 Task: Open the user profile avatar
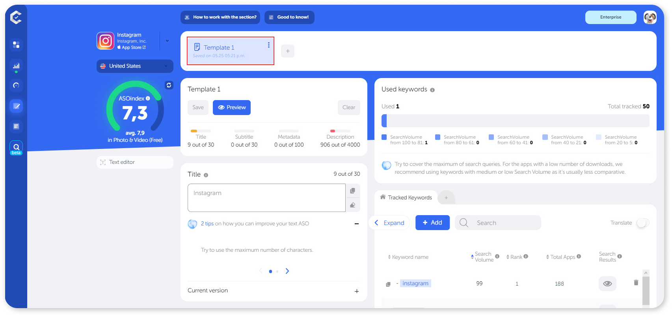point(650,17)
